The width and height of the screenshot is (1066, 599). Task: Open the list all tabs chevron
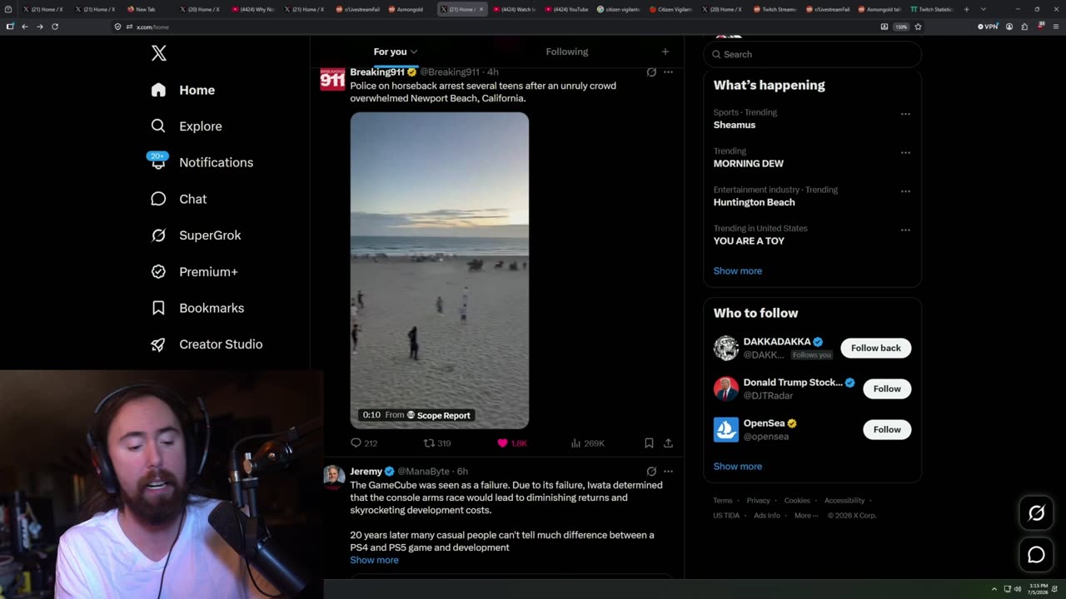click(x=983, y=9)
